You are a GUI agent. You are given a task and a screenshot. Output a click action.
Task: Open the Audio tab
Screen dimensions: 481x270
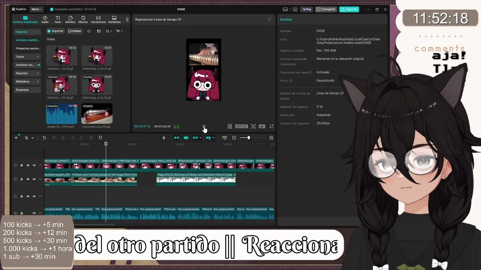[45, 19]
